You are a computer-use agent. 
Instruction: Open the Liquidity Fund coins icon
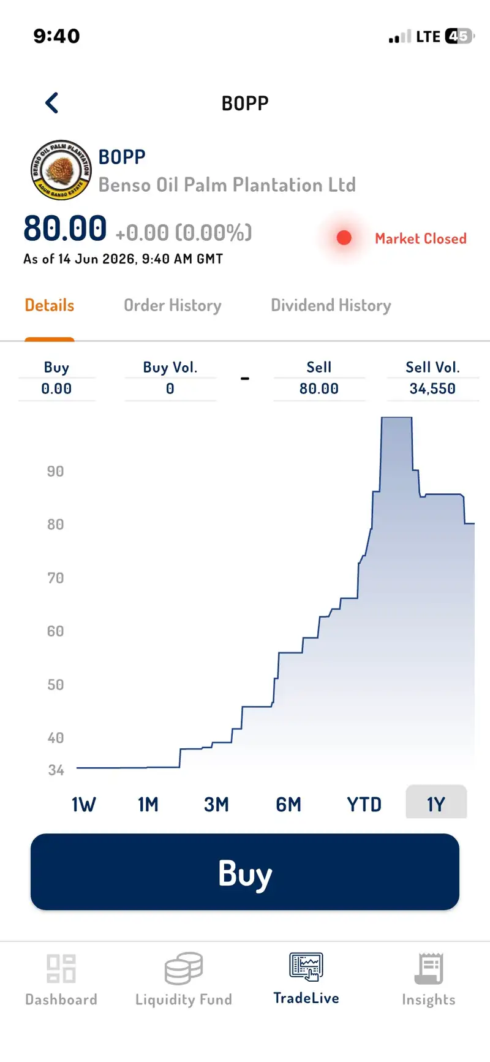[183, 968]
